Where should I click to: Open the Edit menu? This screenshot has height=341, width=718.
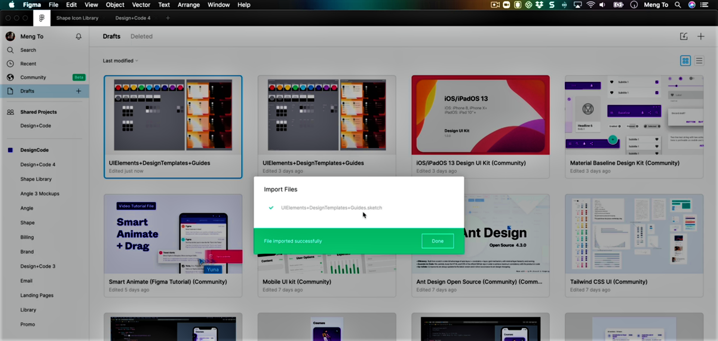click(x=71, y=5)
